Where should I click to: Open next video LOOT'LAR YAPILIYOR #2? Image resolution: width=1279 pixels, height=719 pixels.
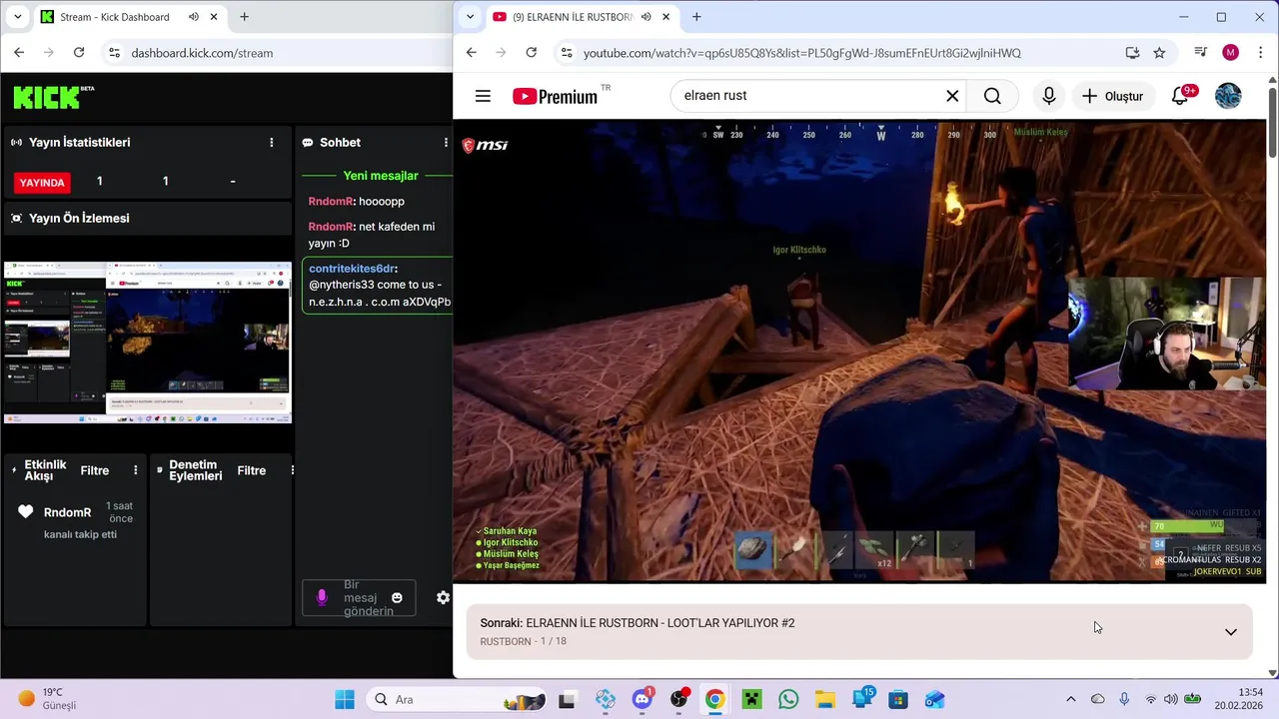pyautogui.click(x=660, y=623)
